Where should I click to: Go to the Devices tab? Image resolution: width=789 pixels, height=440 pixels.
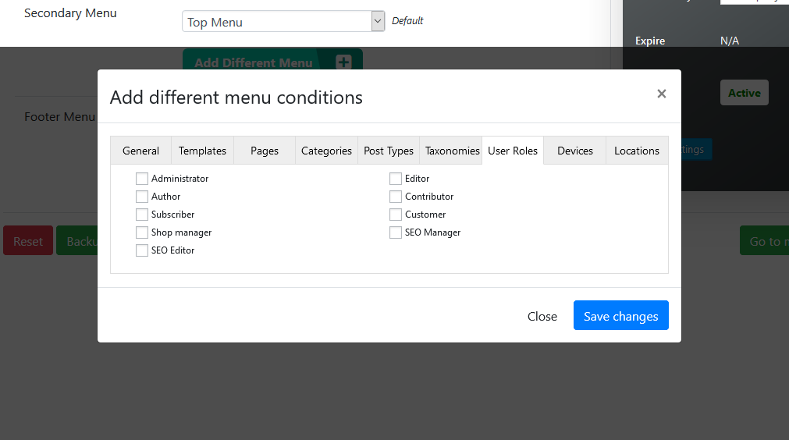pyautogui.click(x=575, y=151)
